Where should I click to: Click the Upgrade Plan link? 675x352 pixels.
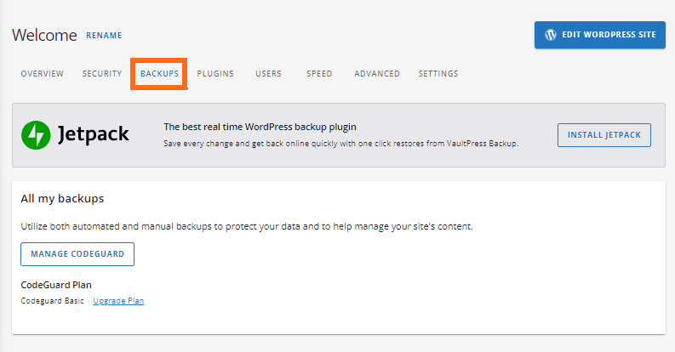[x=118, y=301]
